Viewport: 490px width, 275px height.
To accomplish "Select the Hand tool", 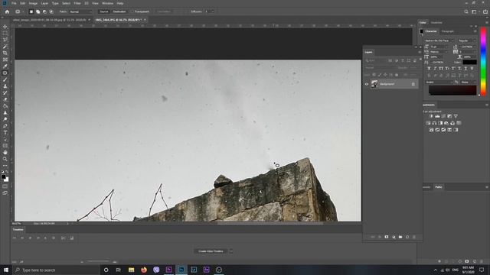I will (x=5, y=153).
